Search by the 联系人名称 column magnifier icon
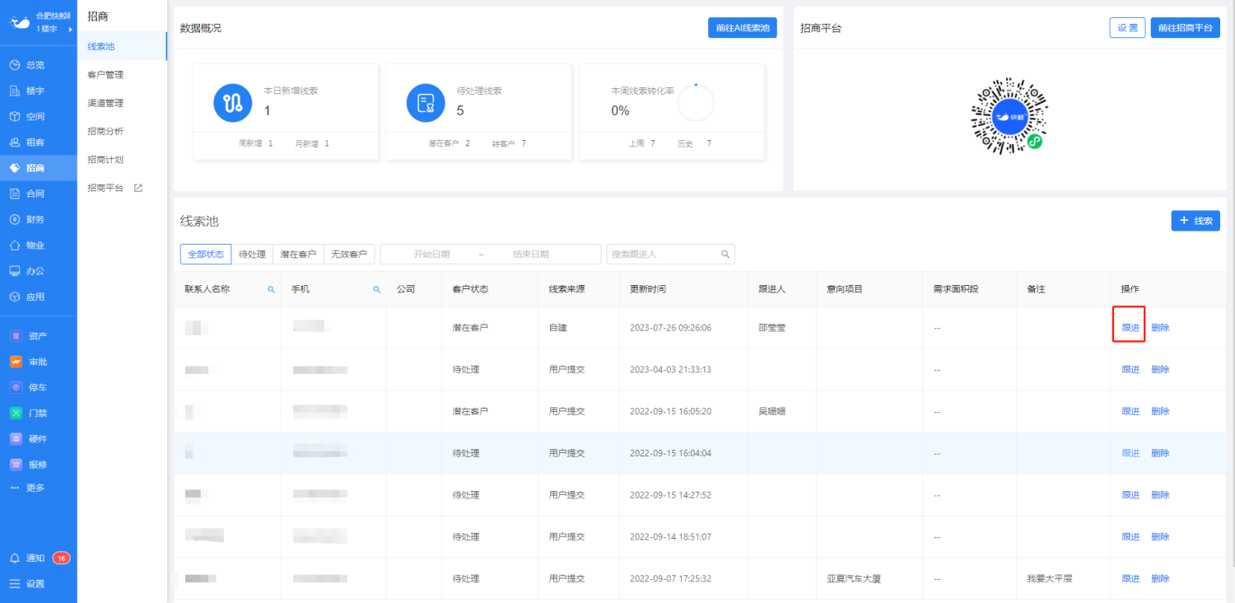Viewport: 1235px width, 603px height. 271,290
